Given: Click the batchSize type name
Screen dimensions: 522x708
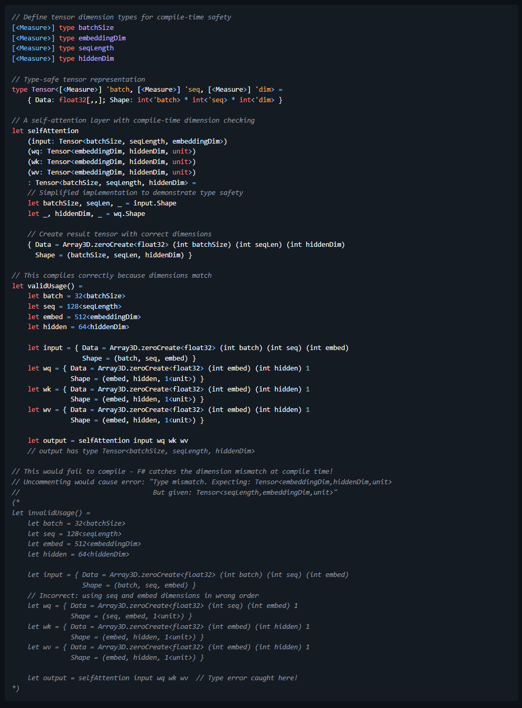Looking at the screenshot, I should [96, 27].
